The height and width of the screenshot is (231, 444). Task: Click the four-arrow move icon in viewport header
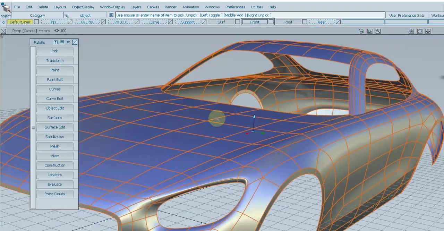tap(428, 31)
